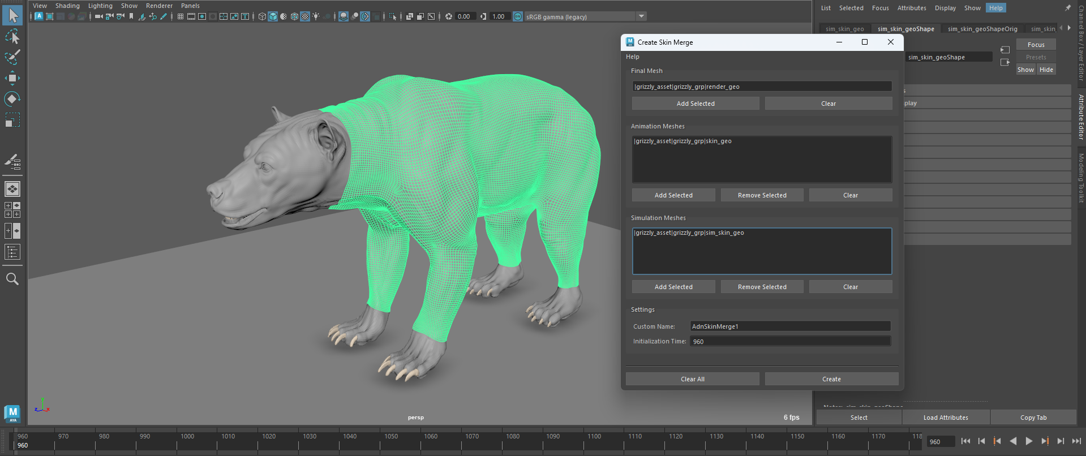Select the Move tool in the toolbox
This screenshot has height=456, width=1086.
pyautogui.click(x=12, y=78)
